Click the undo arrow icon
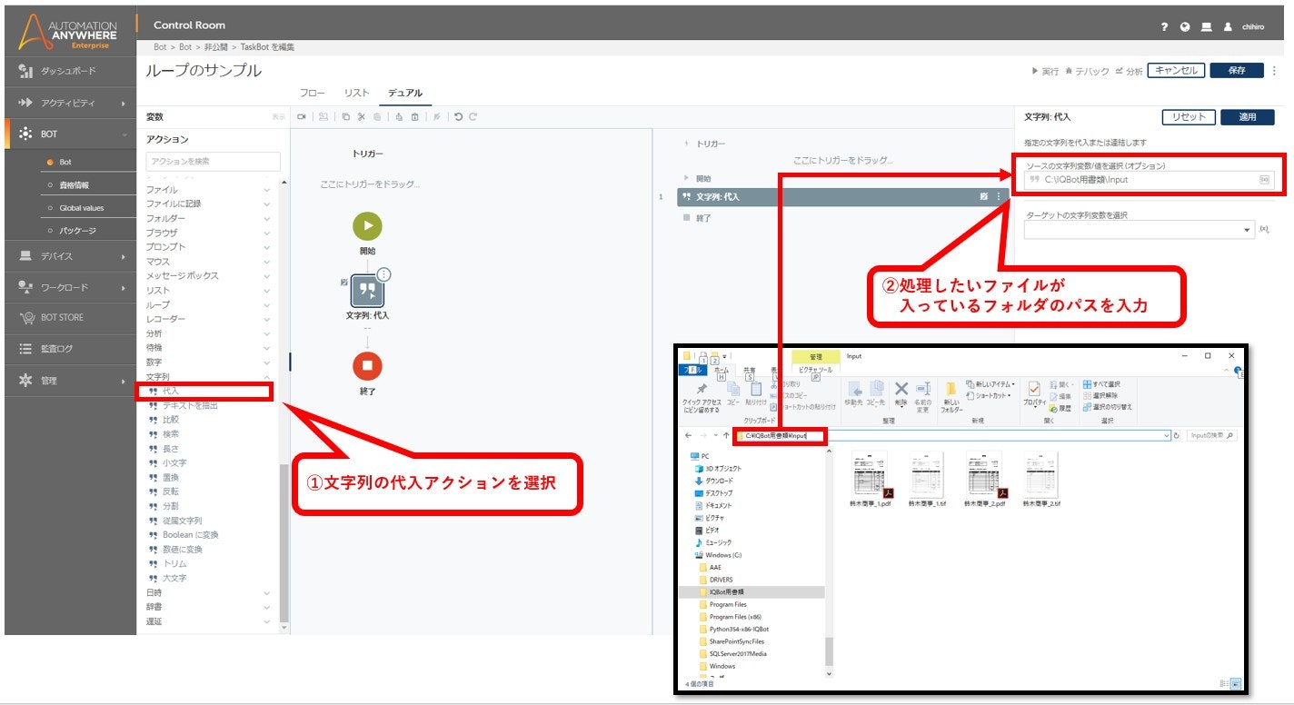The image size is (1294, 705). (x=458, y=116)
